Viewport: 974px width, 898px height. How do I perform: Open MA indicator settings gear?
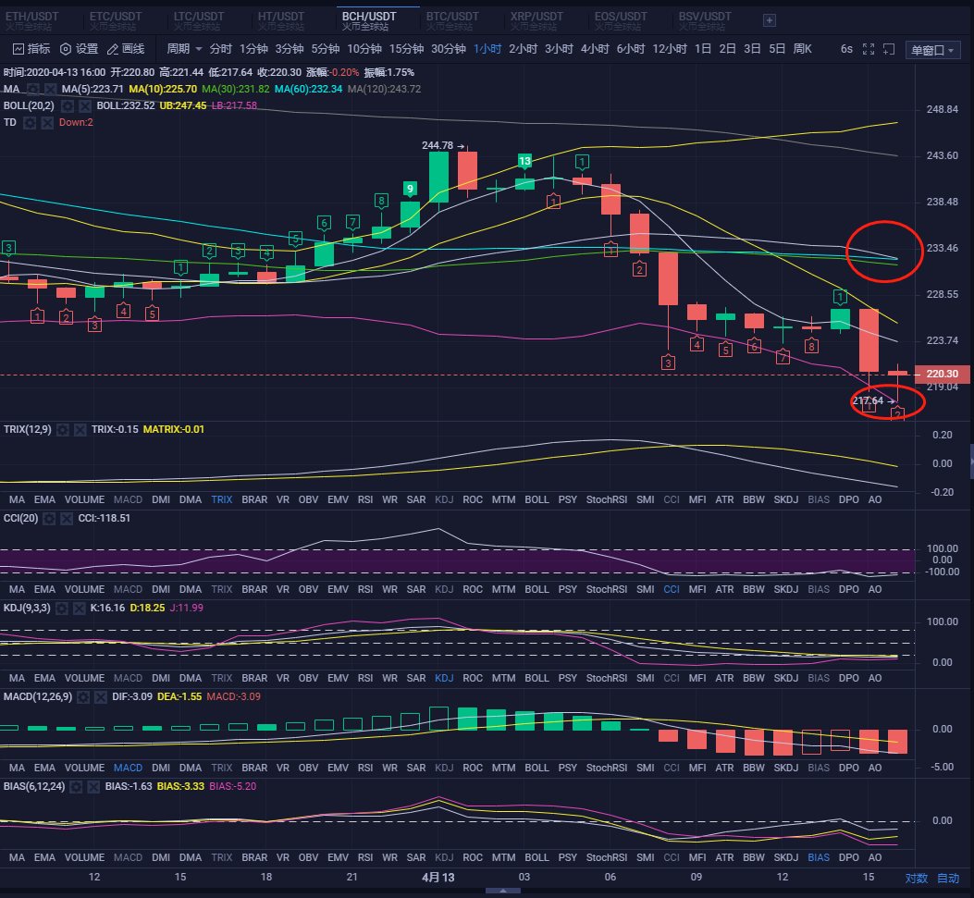33,90
